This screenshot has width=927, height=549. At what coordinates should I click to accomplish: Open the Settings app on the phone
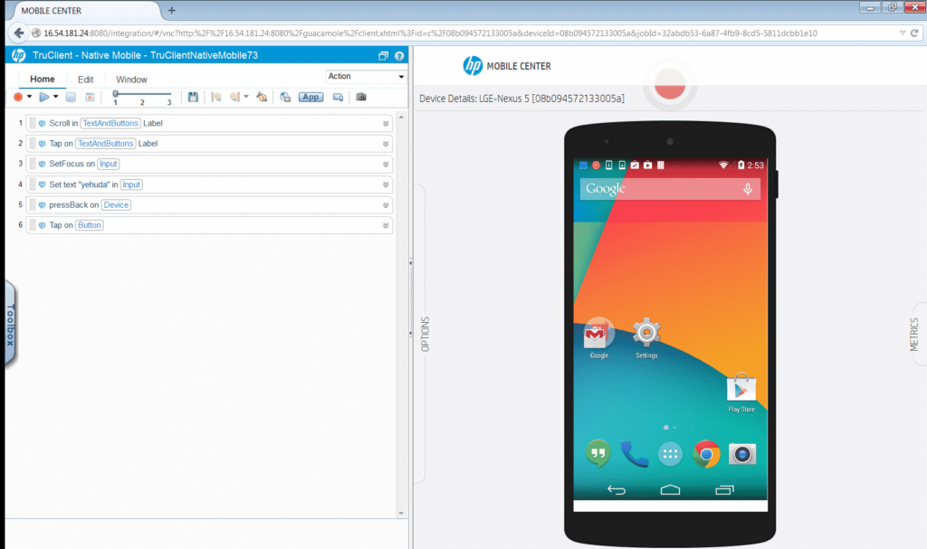click(x=646, y=338)
